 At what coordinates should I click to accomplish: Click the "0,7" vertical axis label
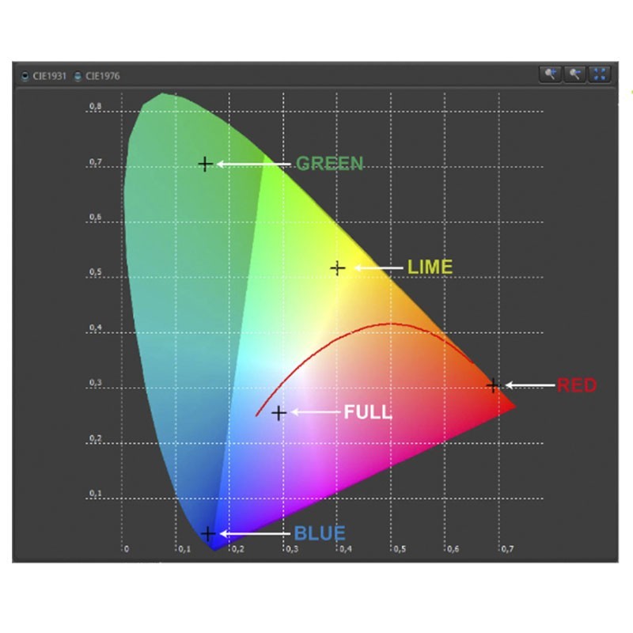pos(95,162)
